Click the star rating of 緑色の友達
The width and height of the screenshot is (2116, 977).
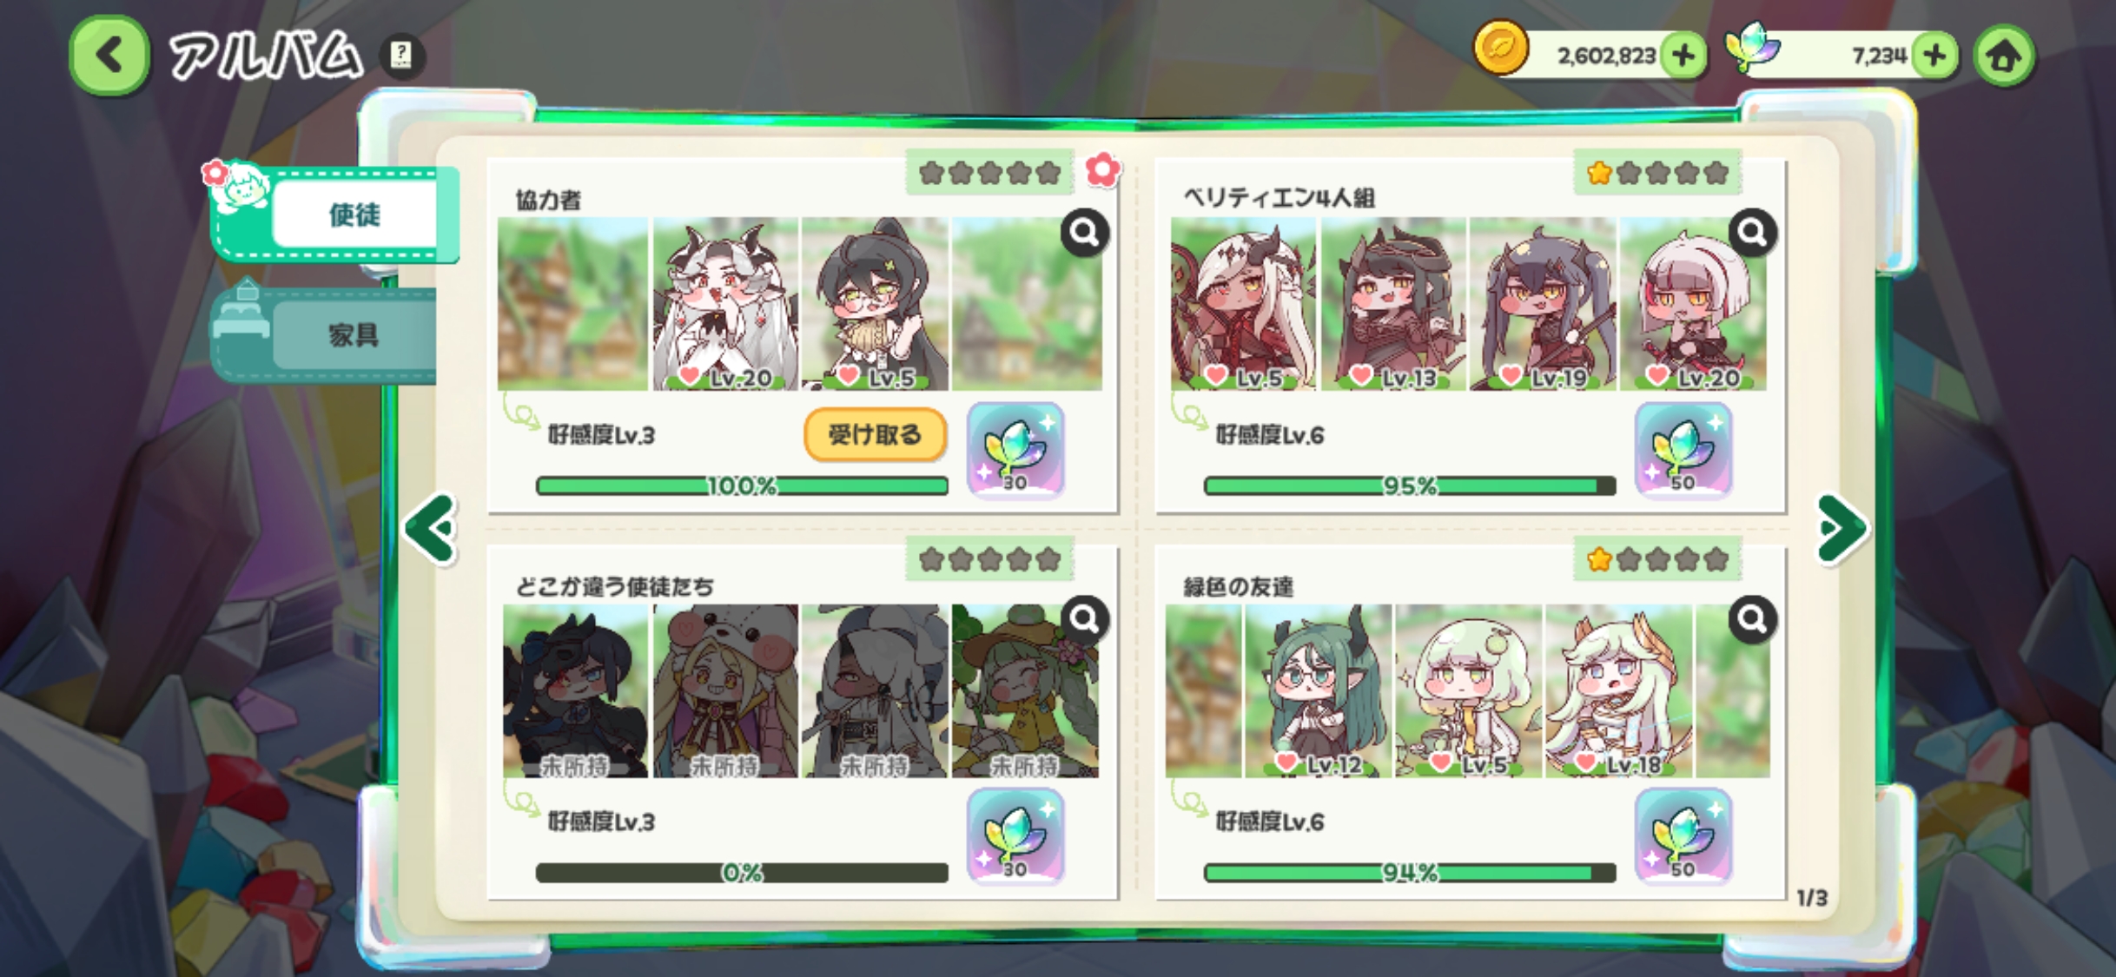tap(1657, 559)
